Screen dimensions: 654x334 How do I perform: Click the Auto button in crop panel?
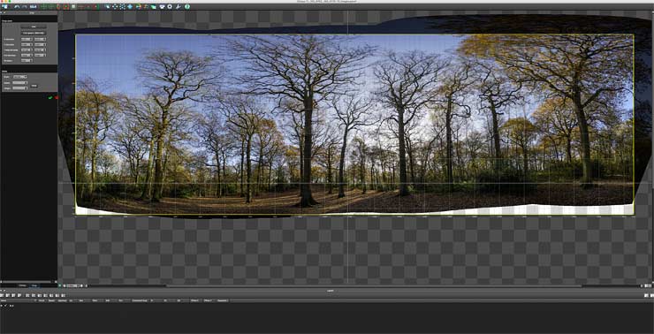click(x=34, y=27)
